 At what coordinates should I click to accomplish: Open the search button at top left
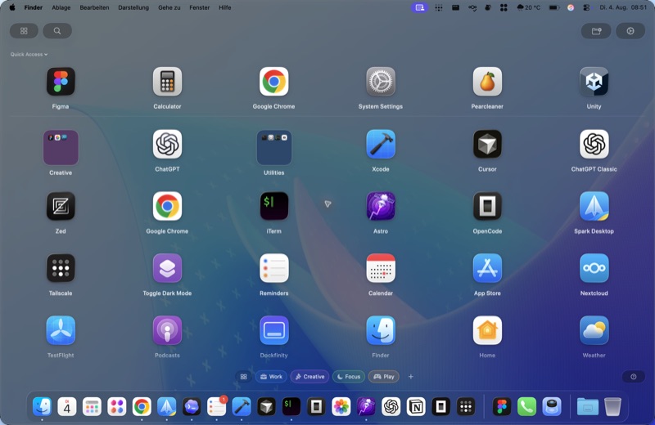click(x=57, y=31)
